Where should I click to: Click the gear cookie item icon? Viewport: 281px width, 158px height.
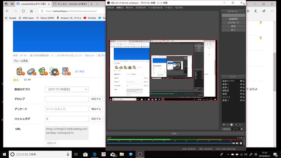(54, 71)
